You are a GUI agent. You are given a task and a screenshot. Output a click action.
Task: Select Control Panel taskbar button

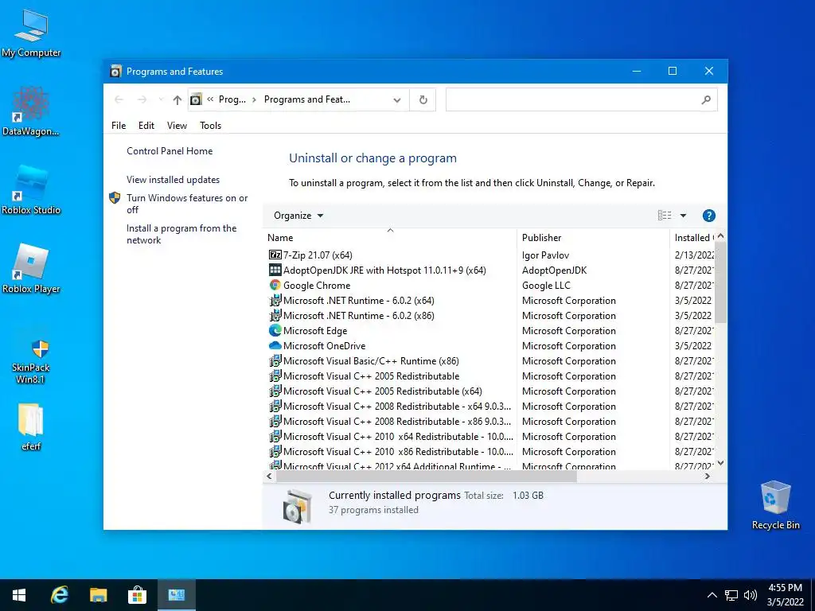click(176, 595)
